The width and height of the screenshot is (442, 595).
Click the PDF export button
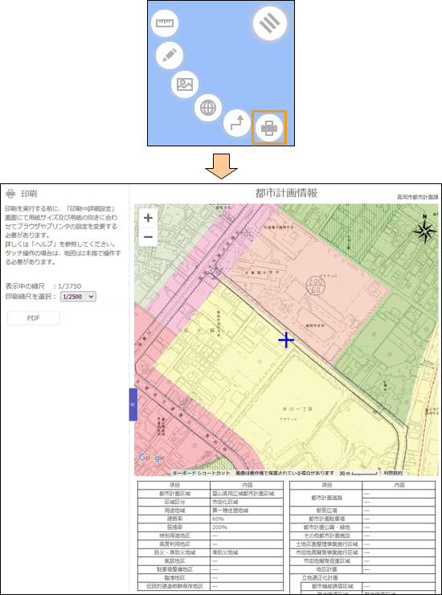(34, 318)
